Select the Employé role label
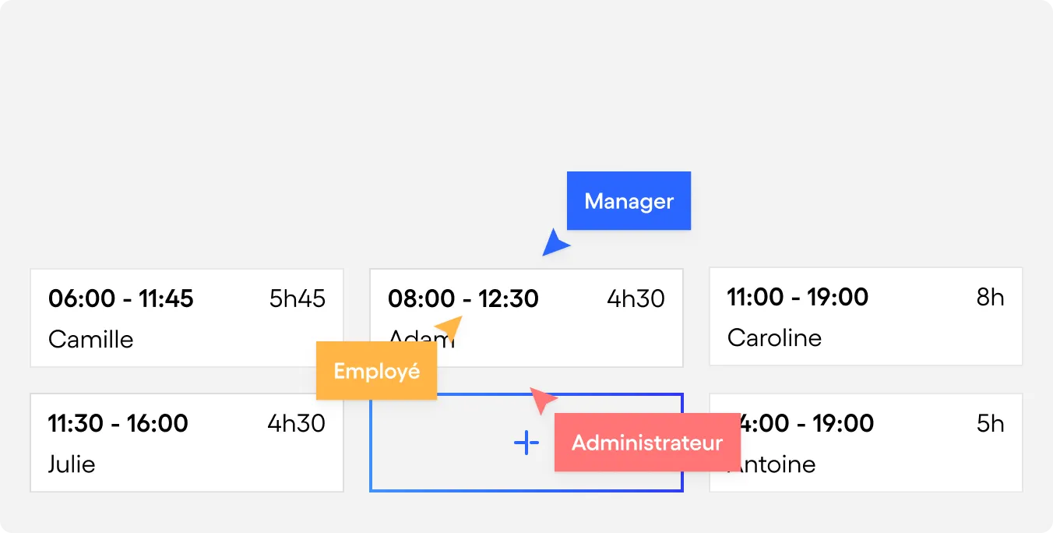Screen dimensions: 1053x533 coord(376,370)
